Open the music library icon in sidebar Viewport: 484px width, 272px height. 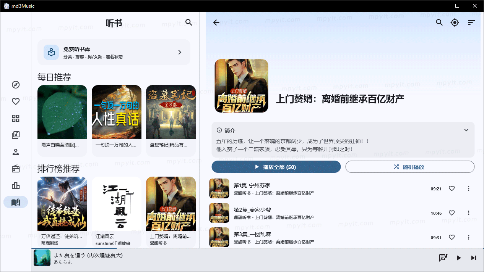pyautogui.click(x=16, y=135)
